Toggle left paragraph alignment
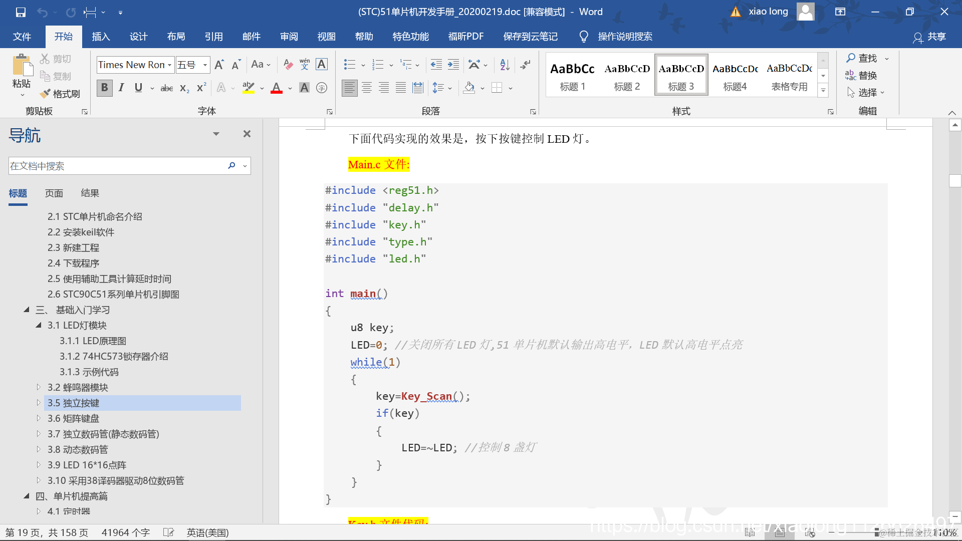 click(349, 88)
